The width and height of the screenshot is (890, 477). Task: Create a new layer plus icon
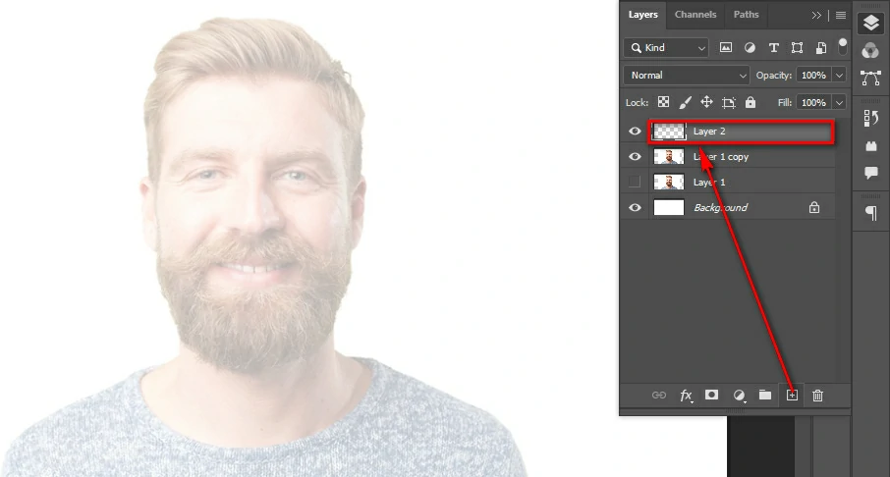point(792,396)
